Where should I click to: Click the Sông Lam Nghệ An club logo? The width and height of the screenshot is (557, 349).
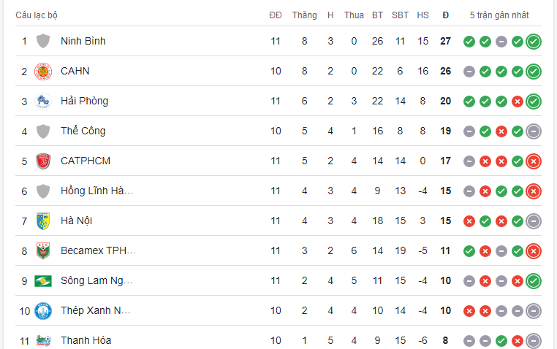(43, 280)
